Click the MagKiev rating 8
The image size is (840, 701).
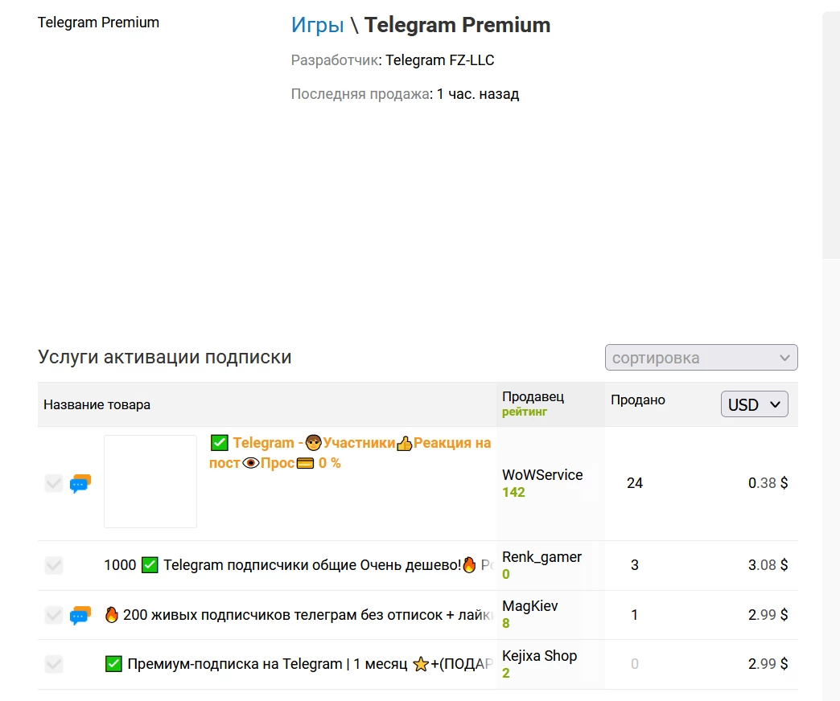click(x=506, y=623)
